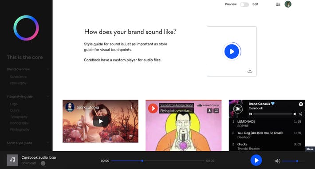315x169 pixels.
Task: Open the Photography page in the sidebar
Action: coord(20,129)
